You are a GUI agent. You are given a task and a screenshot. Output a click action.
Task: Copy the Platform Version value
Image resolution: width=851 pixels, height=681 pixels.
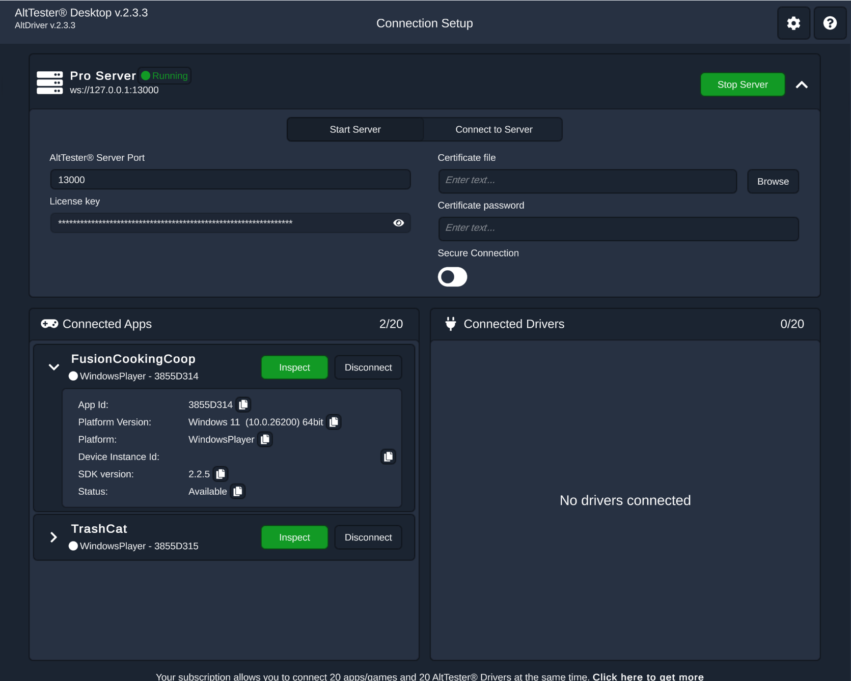point(334,422)
